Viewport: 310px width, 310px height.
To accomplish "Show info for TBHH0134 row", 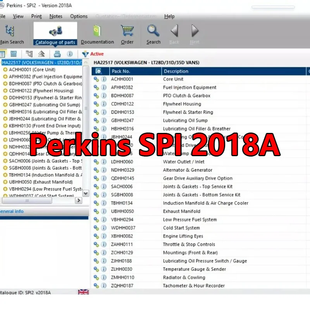I will tap(104, 203).
